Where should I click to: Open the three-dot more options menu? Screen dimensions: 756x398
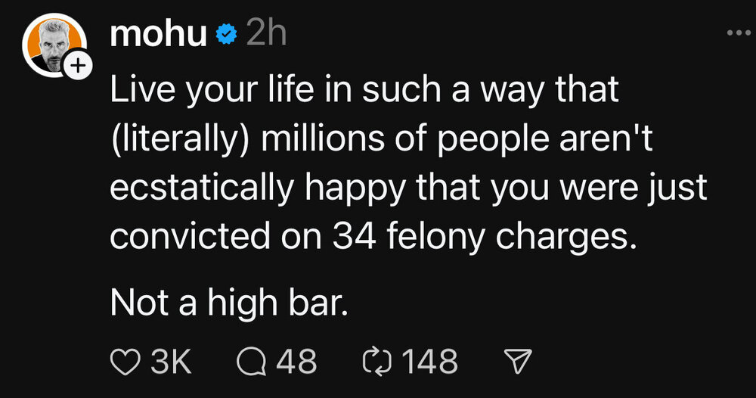tap(734, 33)
